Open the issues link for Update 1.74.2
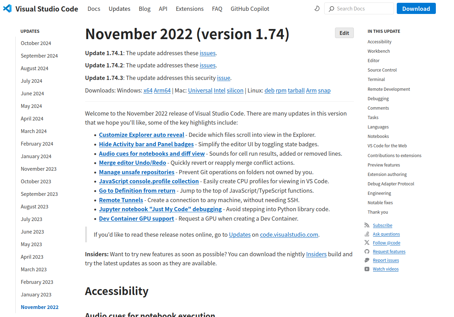 pyautogui.click(x=208, y=65)
